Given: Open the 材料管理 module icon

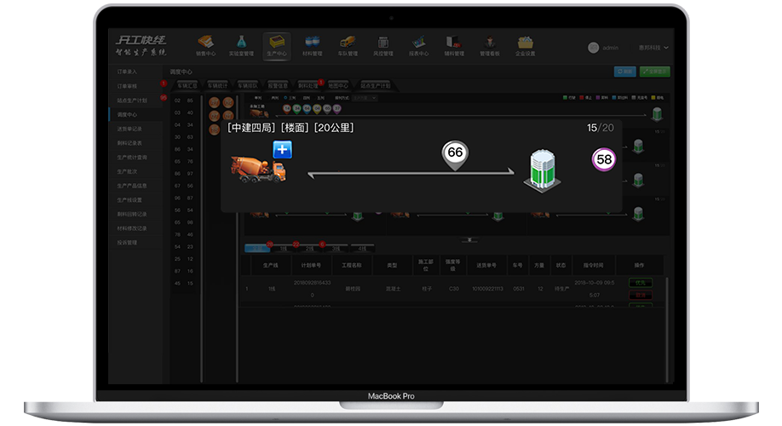Looking at the screenshot, I should 312,45.
